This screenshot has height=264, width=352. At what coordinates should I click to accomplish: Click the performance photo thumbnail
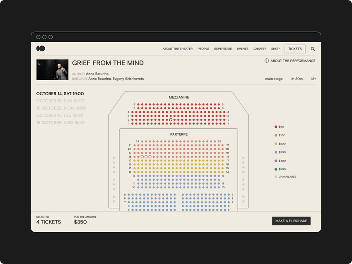[x=52, y=69]
